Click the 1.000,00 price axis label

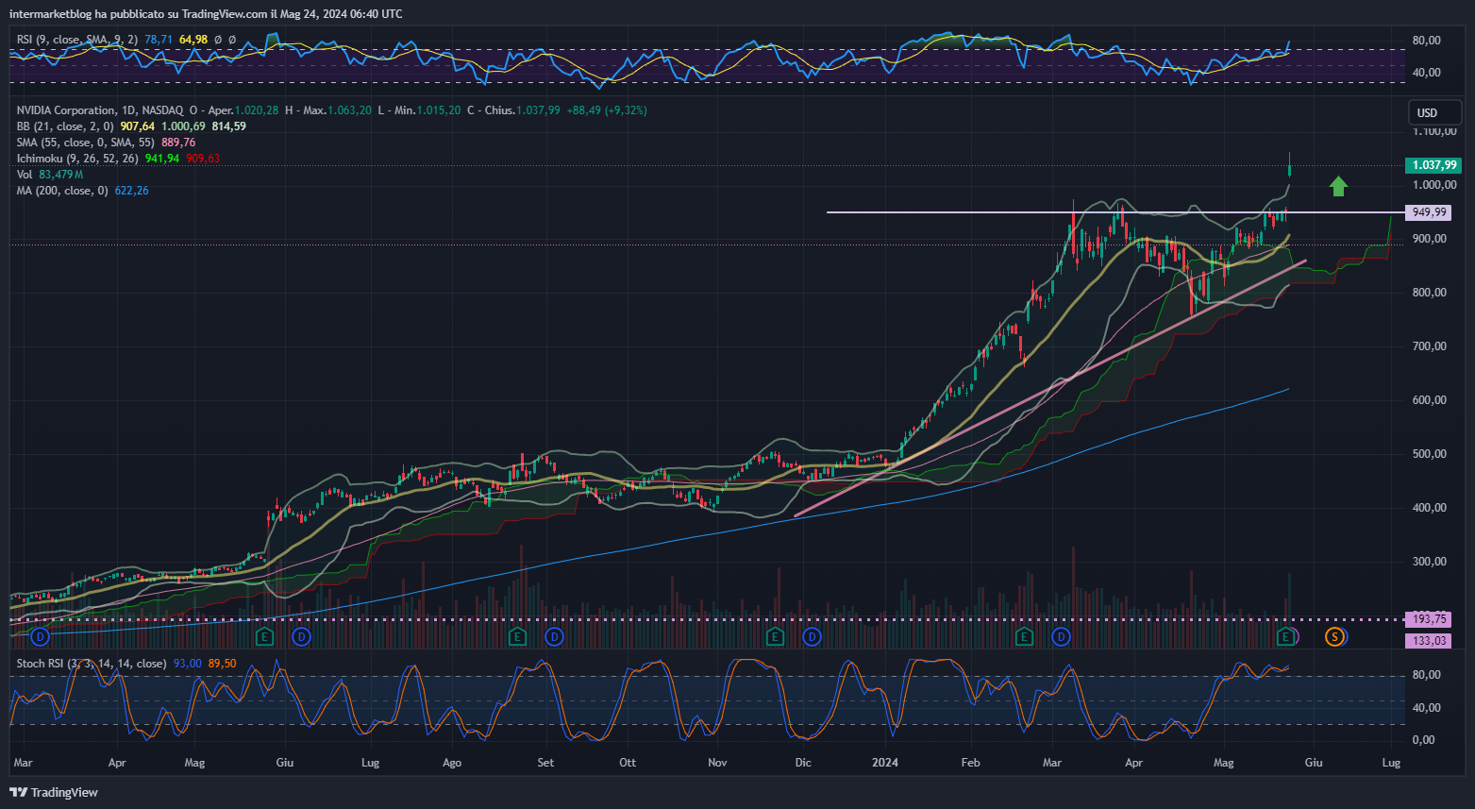pyautogui.click(x=1434, y=185)
